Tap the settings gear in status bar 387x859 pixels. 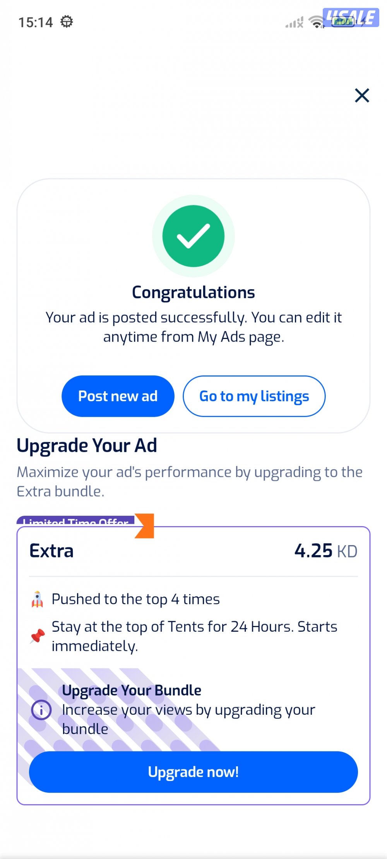[x=67, y=22]
